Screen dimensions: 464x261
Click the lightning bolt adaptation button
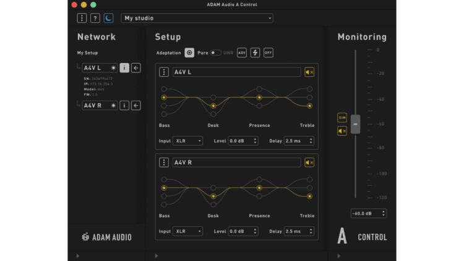pos(255,53)
